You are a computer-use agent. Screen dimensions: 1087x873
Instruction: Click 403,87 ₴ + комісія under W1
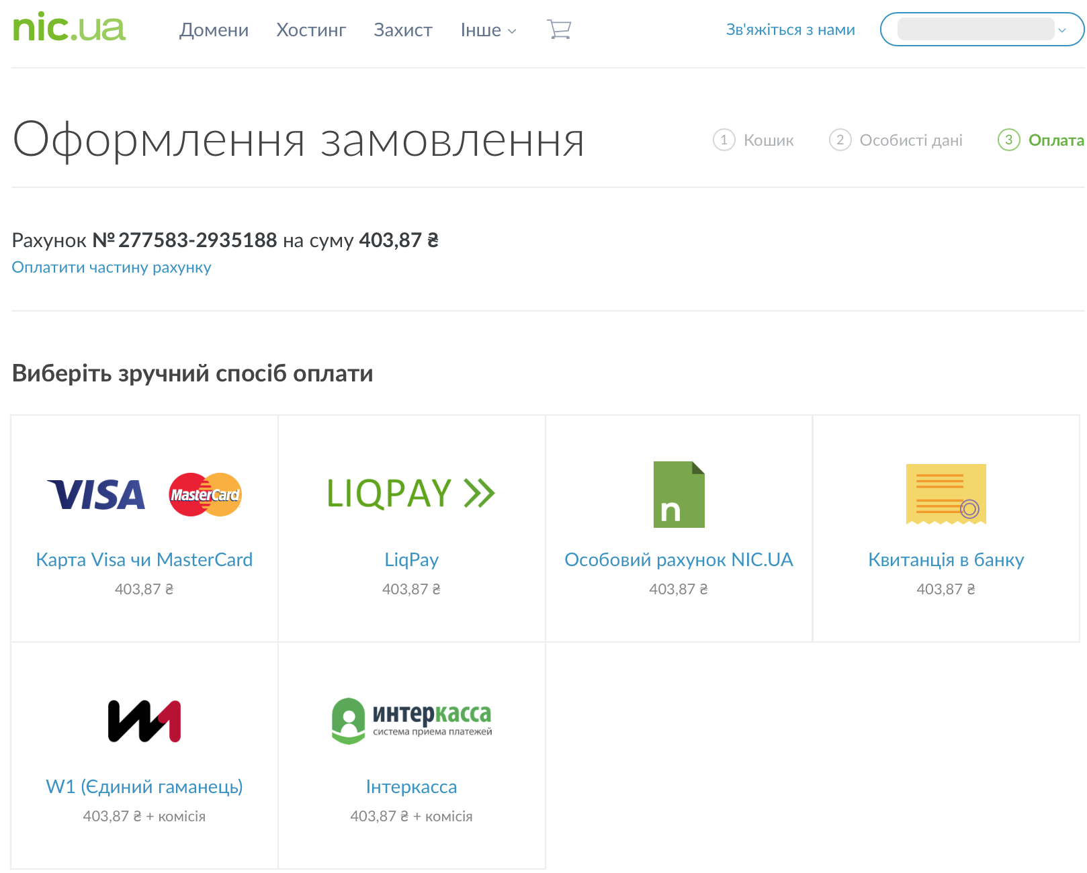pos(144,816)
